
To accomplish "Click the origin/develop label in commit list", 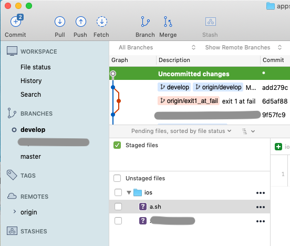I will pyautogui.click(x=218, y=87).
